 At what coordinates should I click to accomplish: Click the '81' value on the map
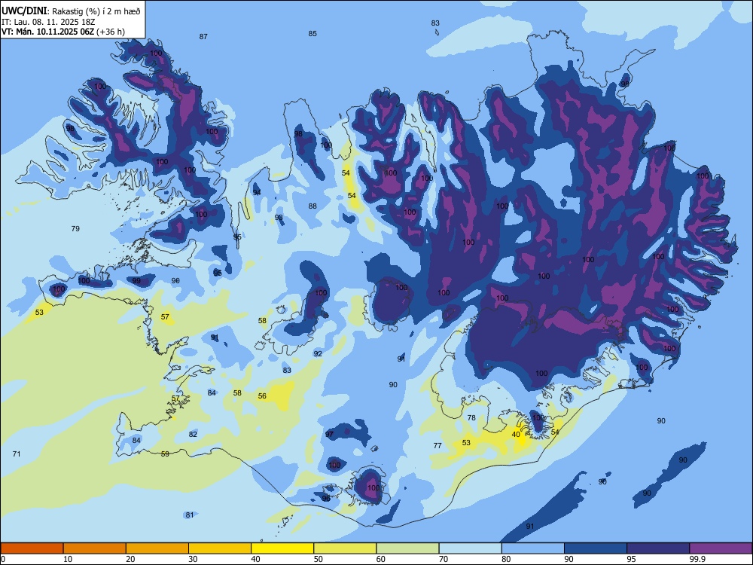click(x=190, y=515)
